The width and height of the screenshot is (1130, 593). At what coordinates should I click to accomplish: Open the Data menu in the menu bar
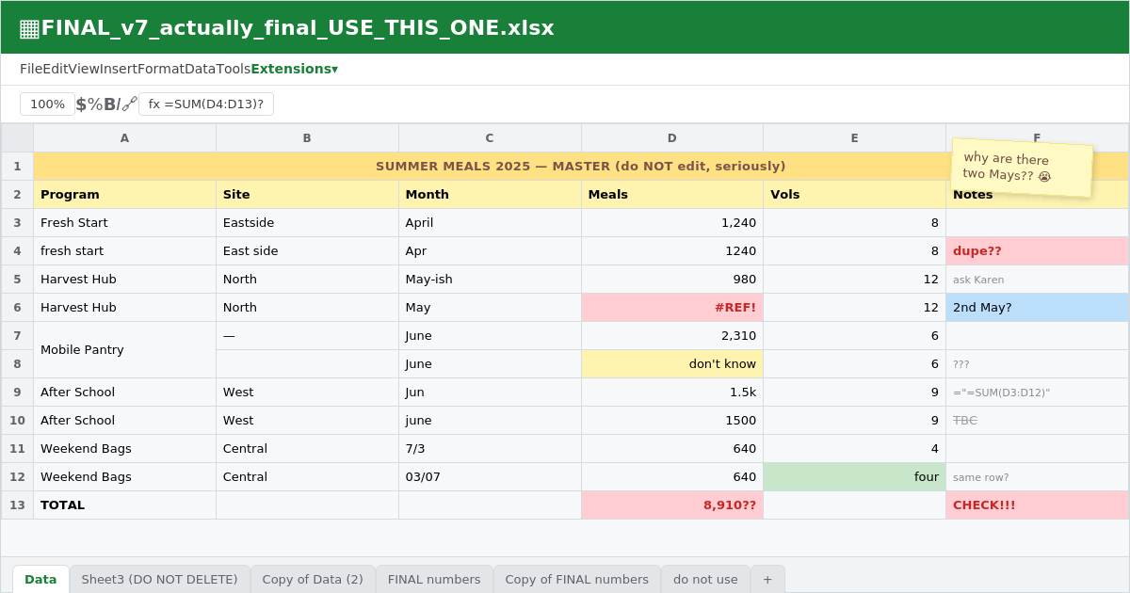pos(200,69)
